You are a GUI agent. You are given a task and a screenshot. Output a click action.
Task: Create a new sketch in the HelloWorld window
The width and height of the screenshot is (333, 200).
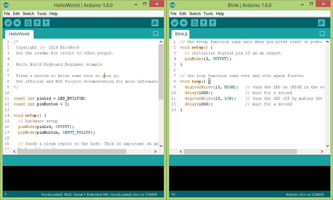click(28, 23)
